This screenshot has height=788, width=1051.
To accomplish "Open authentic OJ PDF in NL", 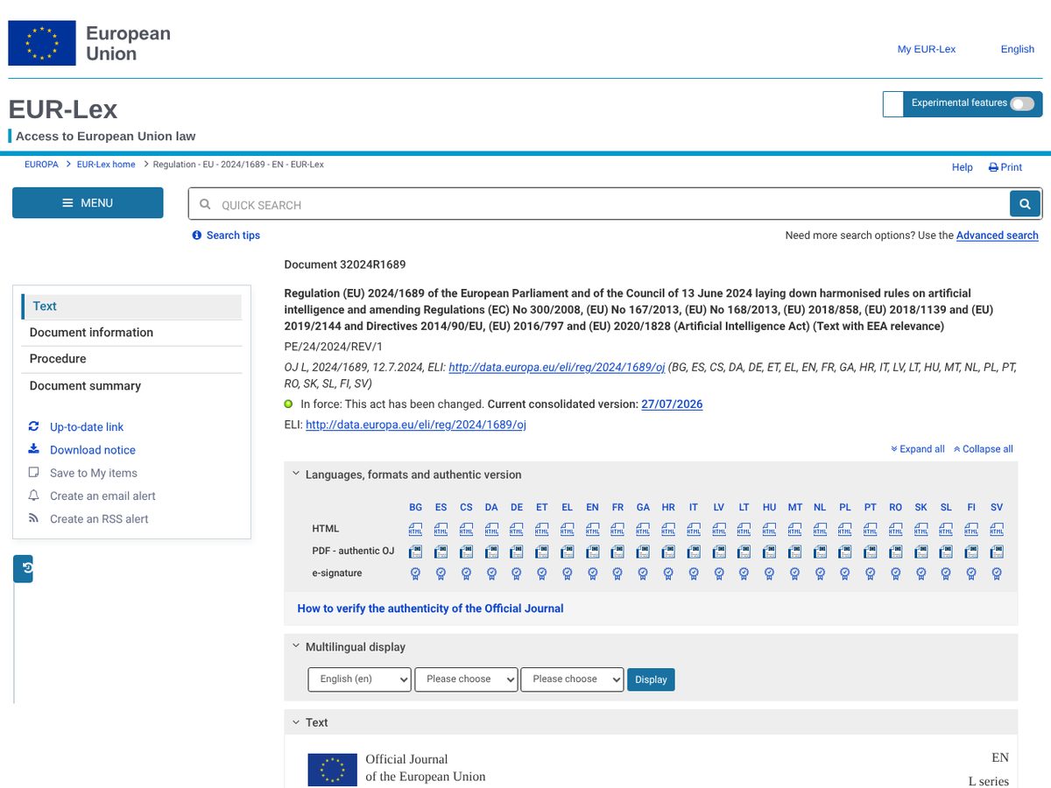I will coord(820,552).
